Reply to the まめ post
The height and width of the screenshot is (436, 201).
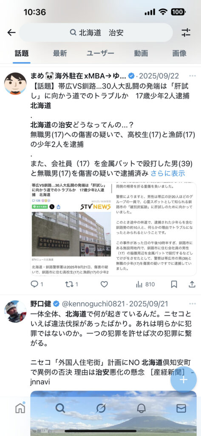point(37,284)
